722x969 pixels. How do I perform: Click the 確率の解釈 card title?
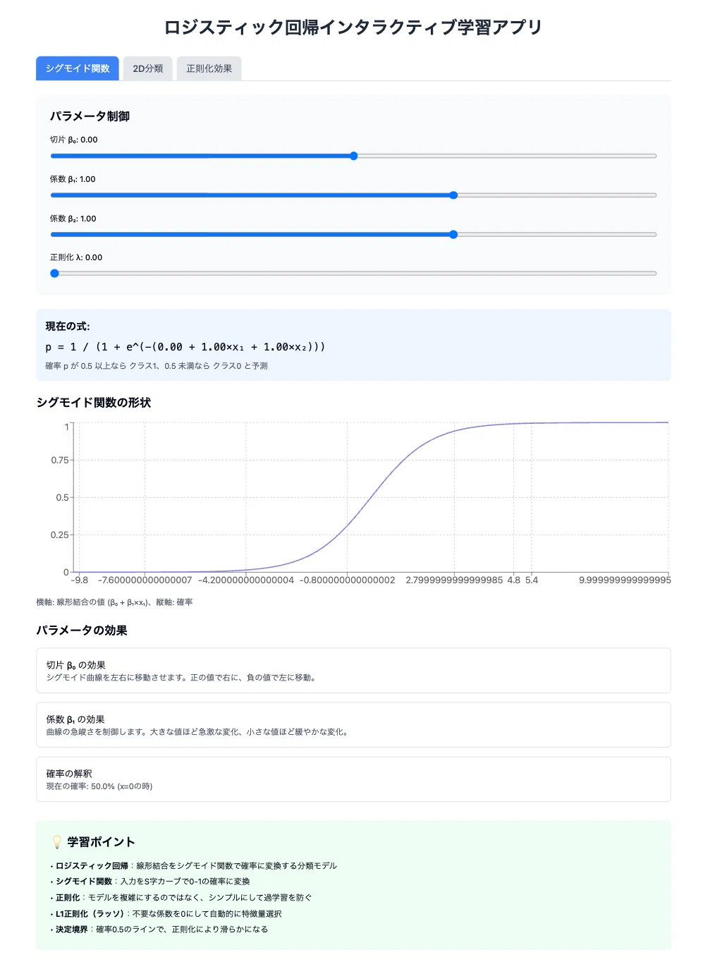coord(69,774)
